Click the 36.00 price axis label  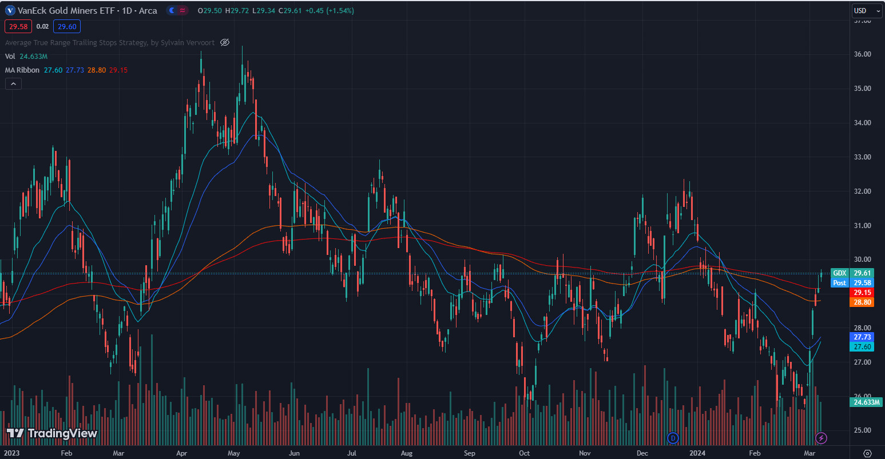tap(862, 54)
